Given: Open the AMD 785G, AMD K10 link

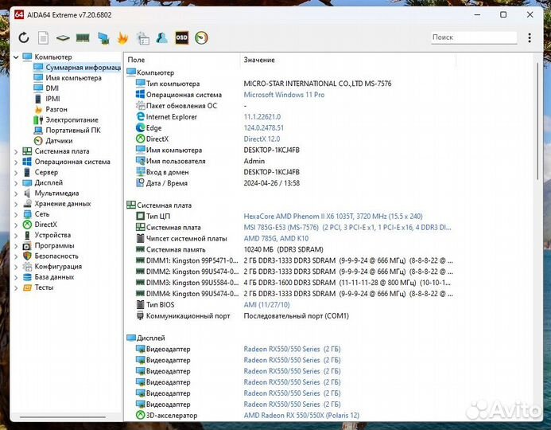Looking at the screenshot, I should click(x=276, y=239).
